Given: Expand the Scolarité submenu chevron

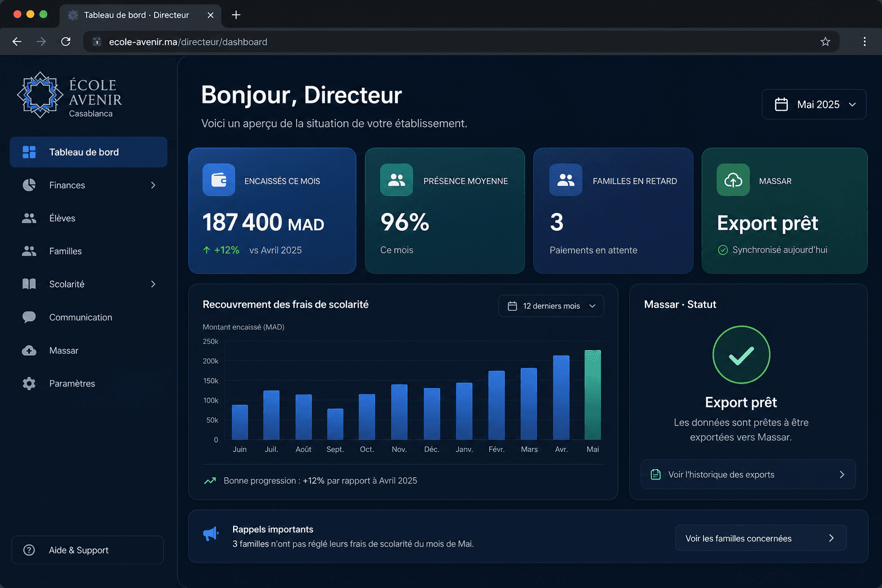Looking at the screenshot, I should click(x=153, y=284).
